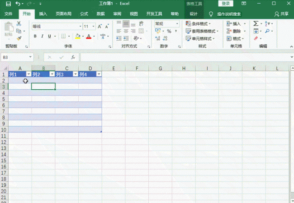Viewport: 294px width, 203px height.
Task: Switch to 数据 data tab
Action: (x=101, y=14)
